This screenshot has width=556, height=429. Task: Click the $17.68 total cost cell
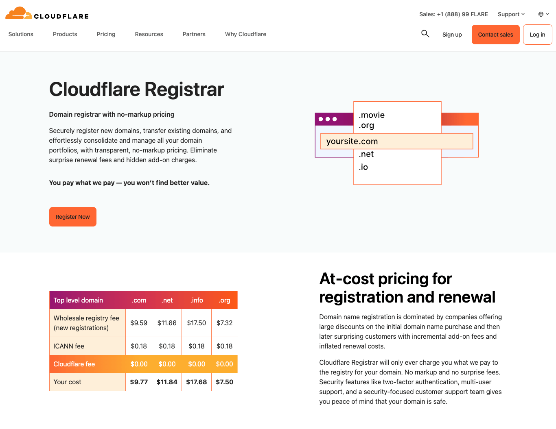[x=197, y=382]
